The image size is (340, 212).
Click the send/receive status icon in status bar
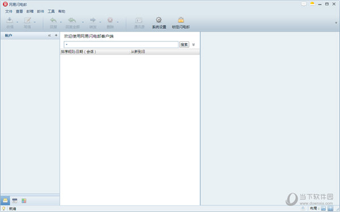(303, 208)
